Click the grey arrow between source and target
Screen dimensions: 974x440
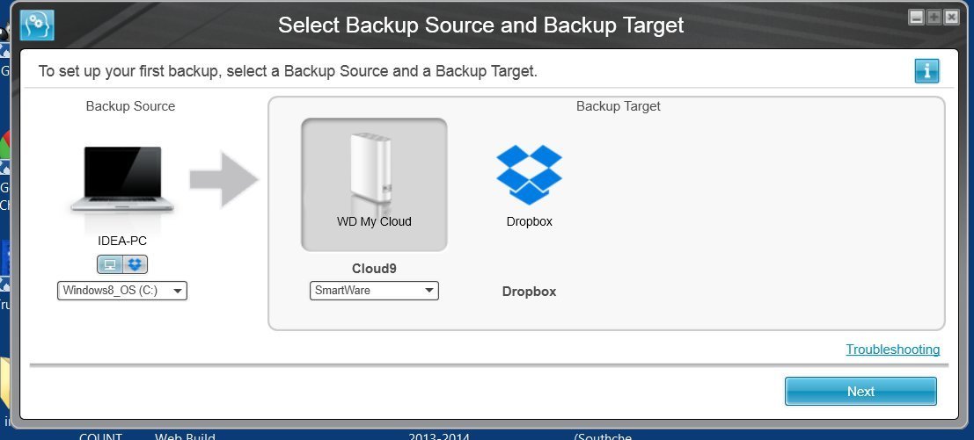pyautogui.click(x=223, y=180)
